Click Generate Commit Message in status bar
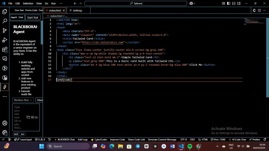The height and width of the screenshot is (151, 269). [x=162, y=140]
